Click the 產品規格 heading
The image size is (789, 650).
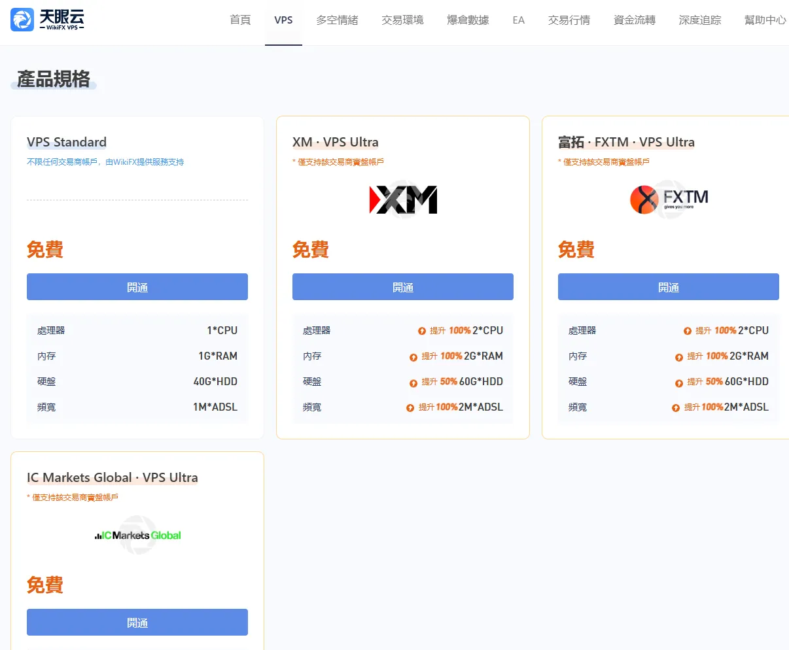54,79
